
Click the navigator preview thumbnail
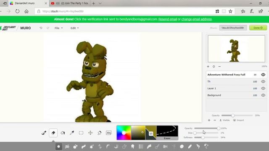pos(236,49)
